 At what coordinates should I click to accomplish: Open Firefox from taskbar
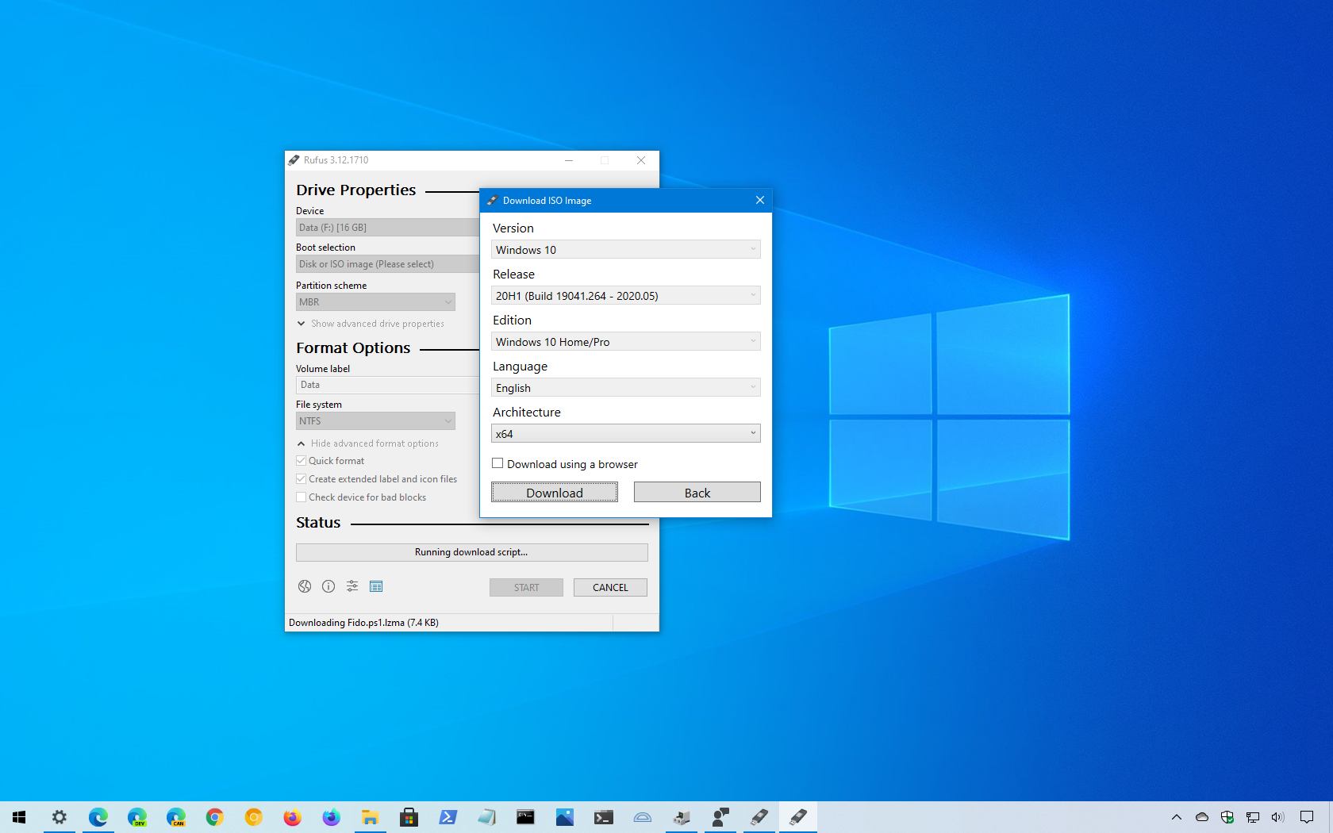[292, 817]
